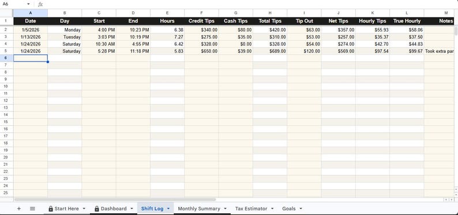Select the net tips '$357.00'
The height and width of the screenshot is (215, 458).
[338, 30]
